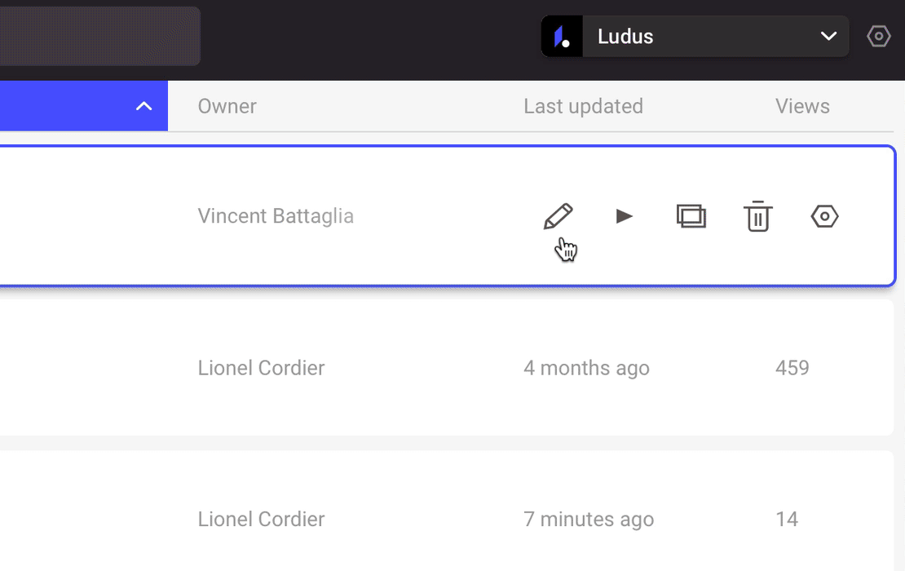This screenshot has width=905, height=571.
Task: Open settings hexagon icon in the highlighted row
Action: pyautogui.click(x=825, y=216)
